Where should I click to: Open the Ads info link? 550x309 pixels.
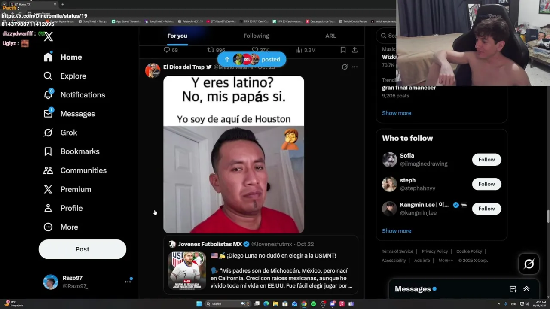click(x=422, y=261)
